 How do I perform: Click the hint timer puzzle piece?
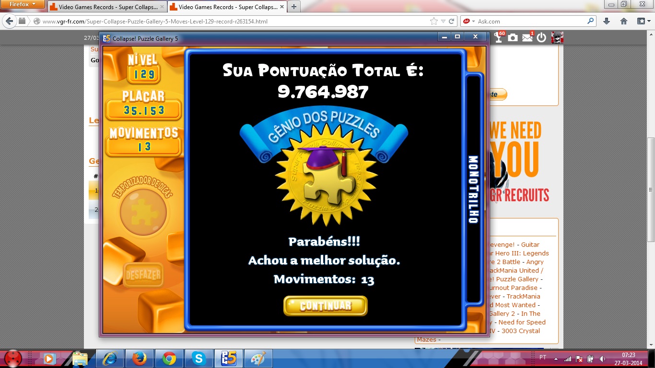[143, 212]
